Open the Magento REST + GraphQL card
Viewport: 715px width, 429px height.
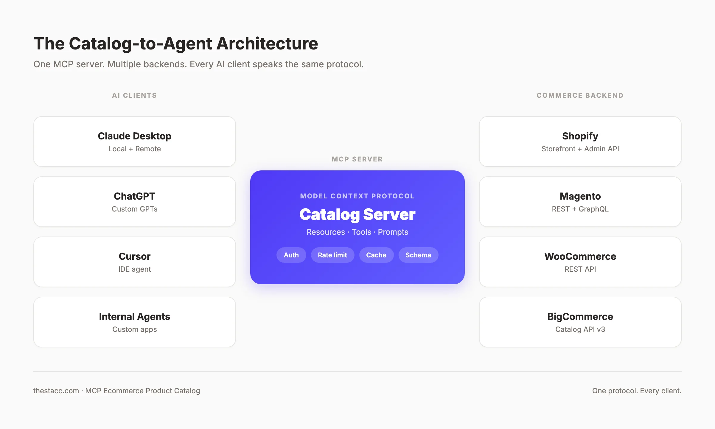(x=580, y=202)
